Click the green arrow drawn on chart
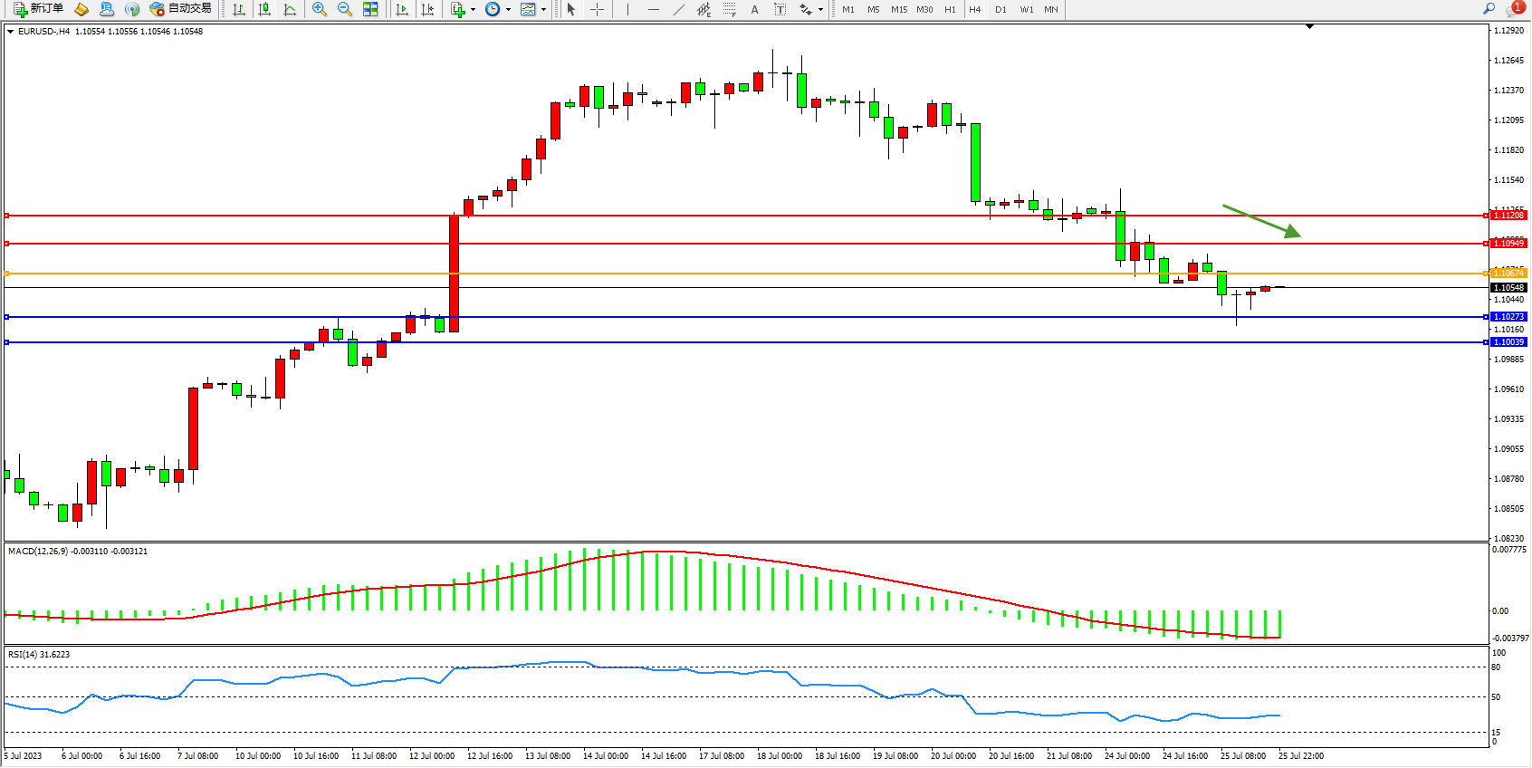 (1262, 221)
